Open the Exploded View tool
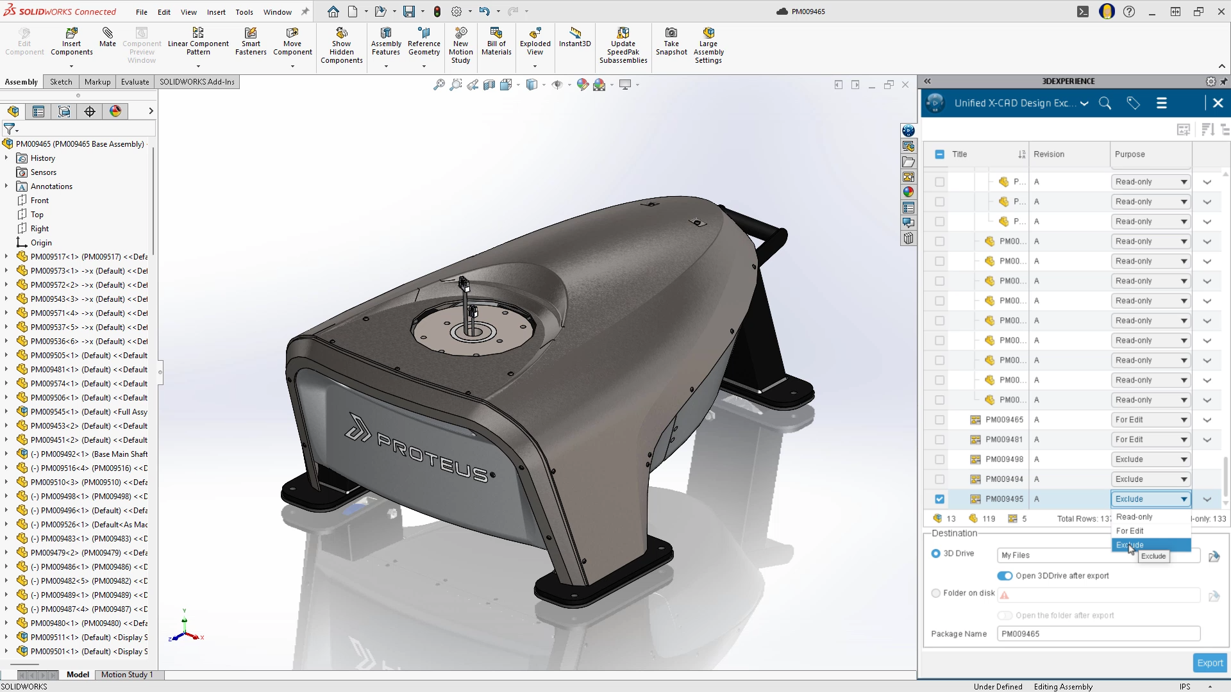Screen dimensions: 1231x692 tap(535, 33)
